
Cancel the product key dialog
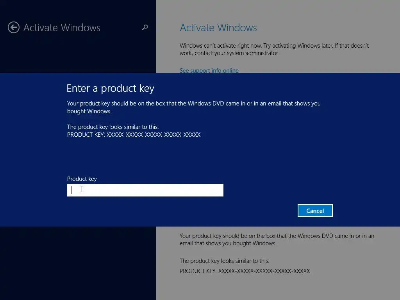point(315,211)
